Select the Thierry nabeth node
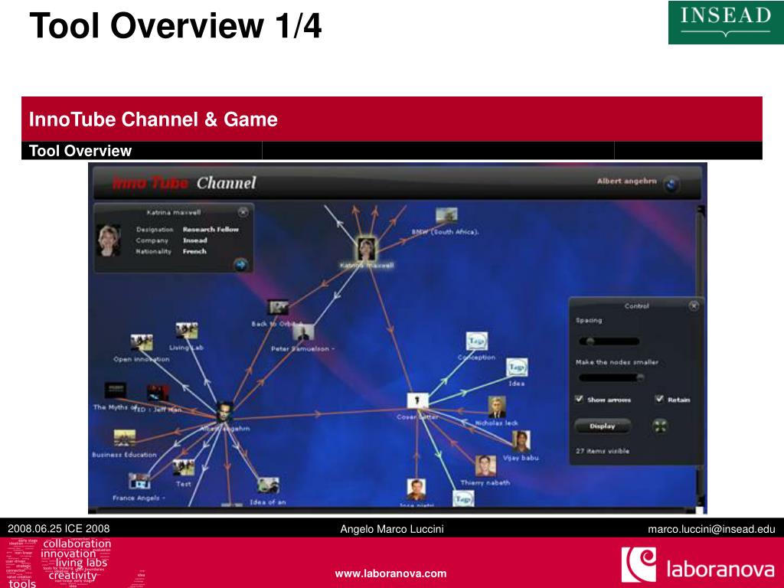This screenshot has height=588, width=784. 485,466
